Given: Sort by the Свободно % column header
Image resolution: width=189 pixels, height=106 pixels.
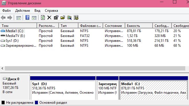Looking at the screenshot, I should (180, 26).
